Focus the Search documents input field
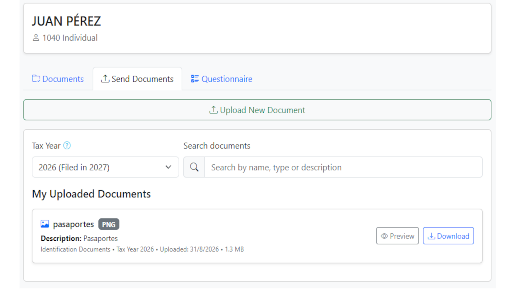The width and height of the screenshot is (516, 290). point(343,167)
